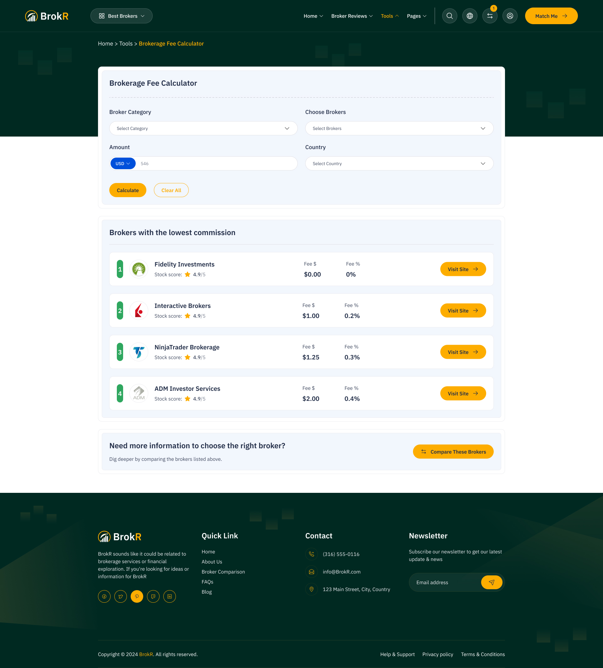Open the Best Brokers menu
The image size is (603, 668).
click(121, 16)
